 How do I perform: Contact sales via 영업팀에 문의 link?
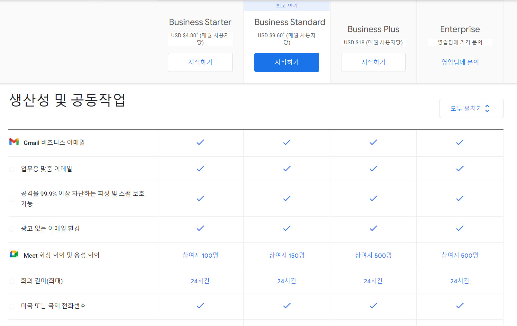click(x=460, y=62)
